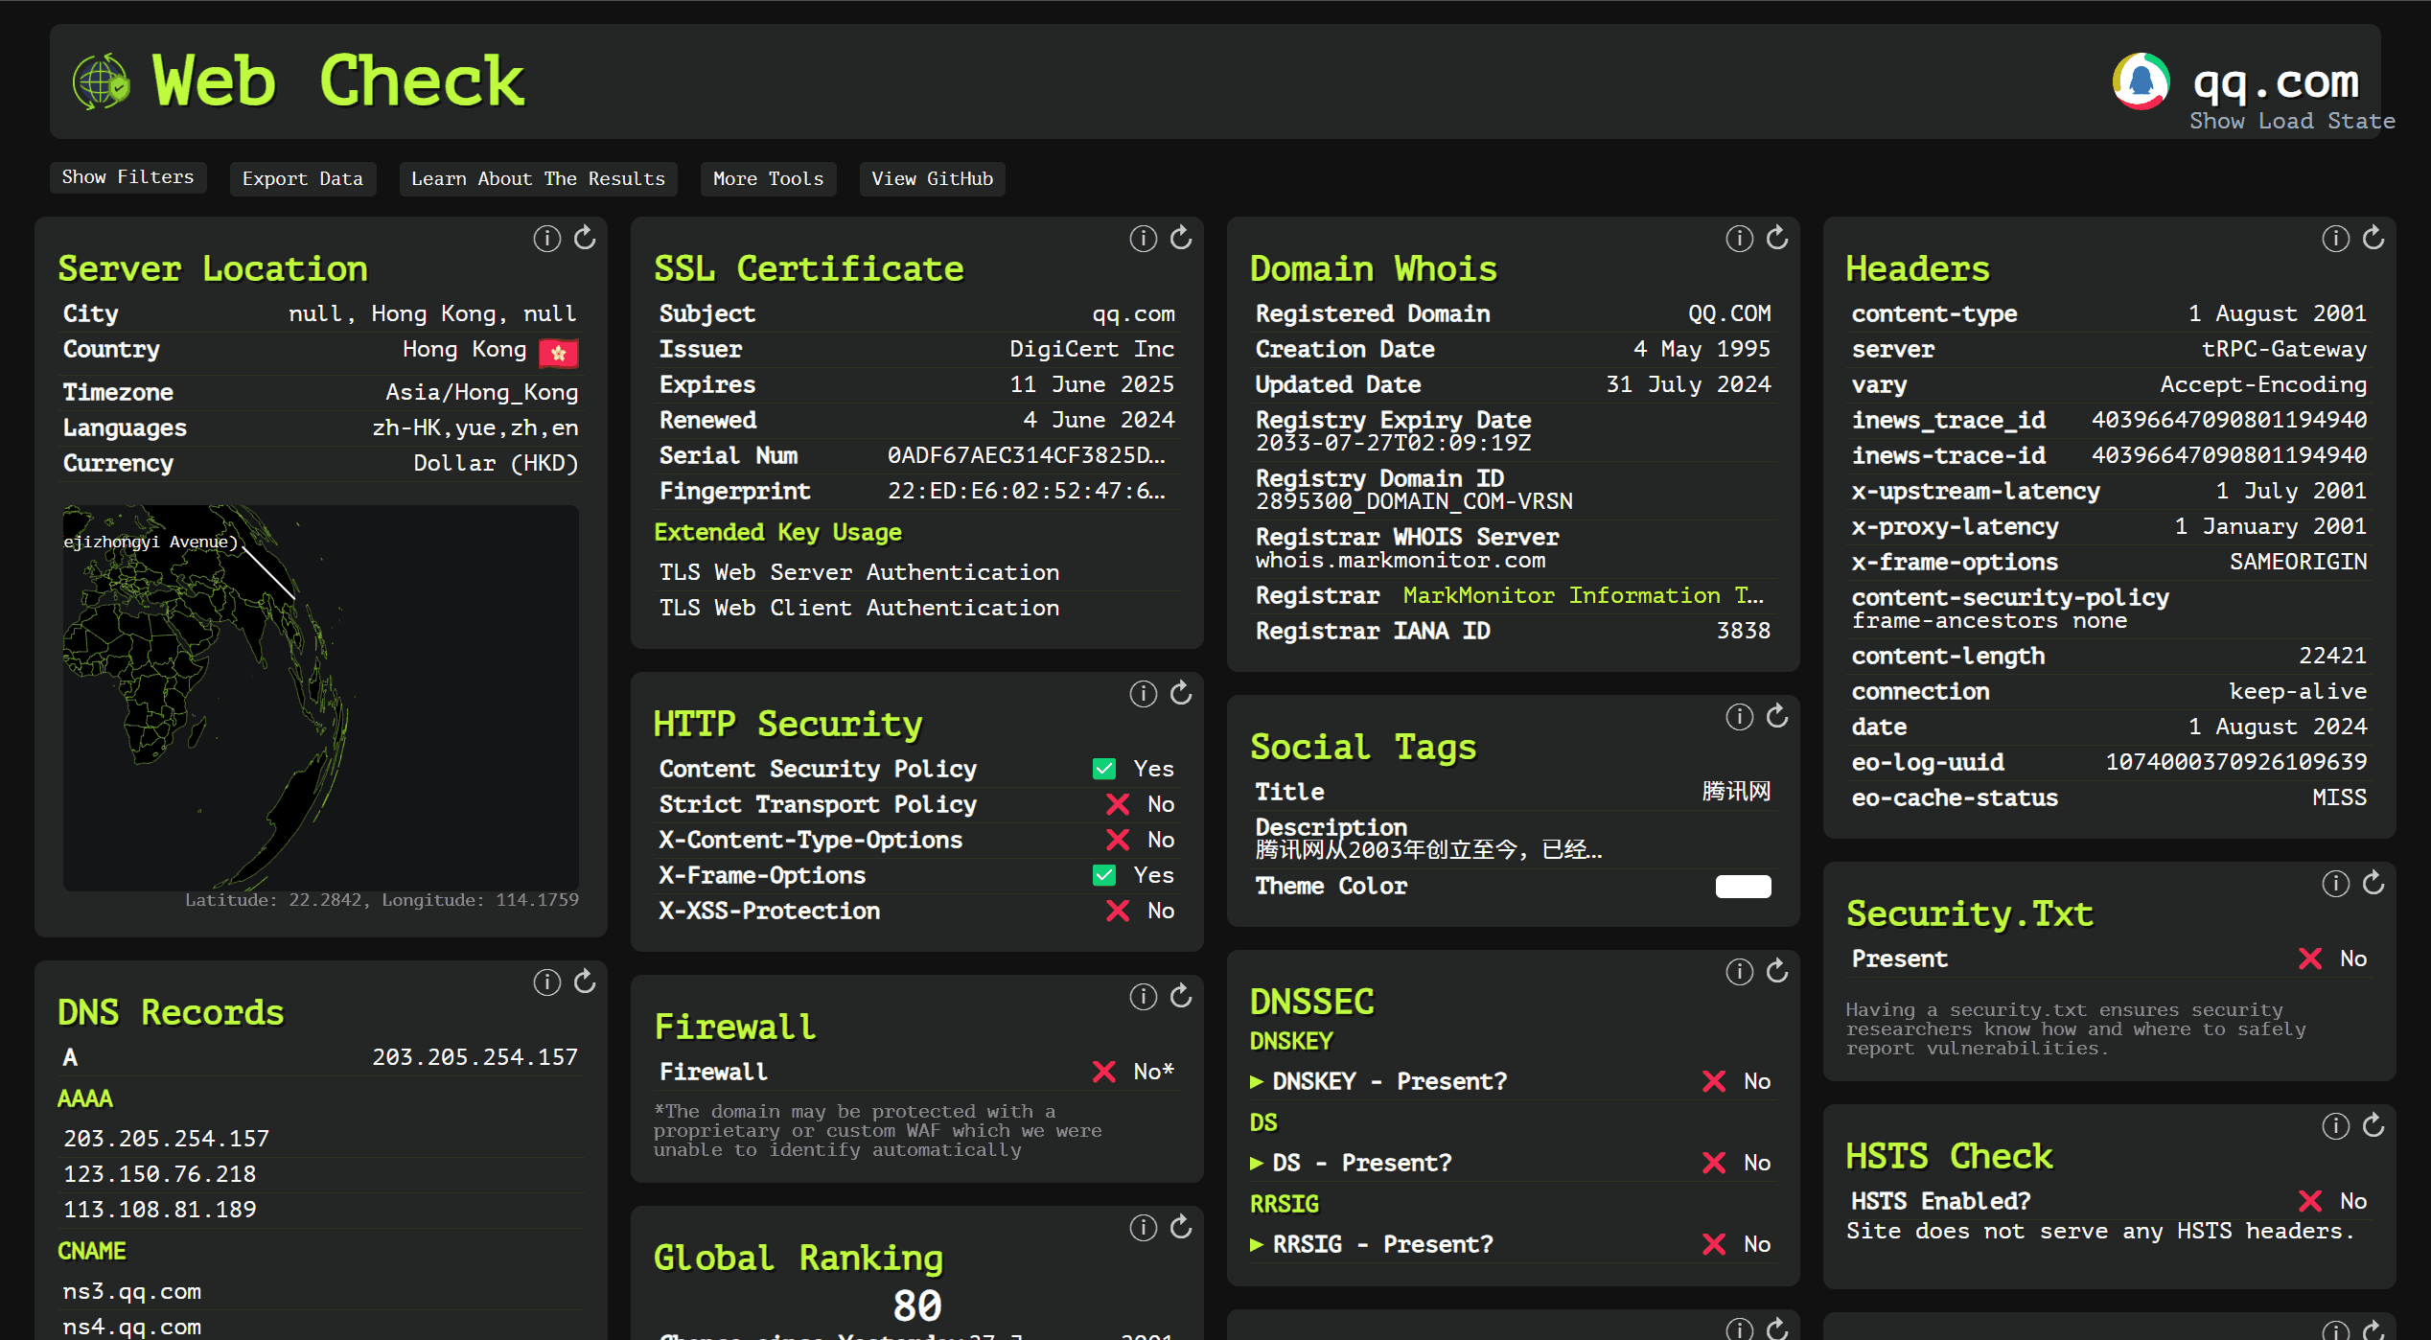This screenshot has width=2431, height=1340.
Task: Refresh the Security.Txt card
Action: coord(2373,883)
